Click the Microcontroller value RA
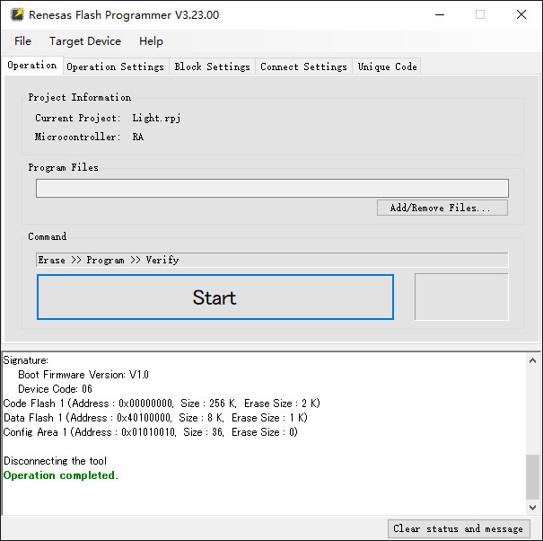Screen dimensions: 543x541 point(138,137)
